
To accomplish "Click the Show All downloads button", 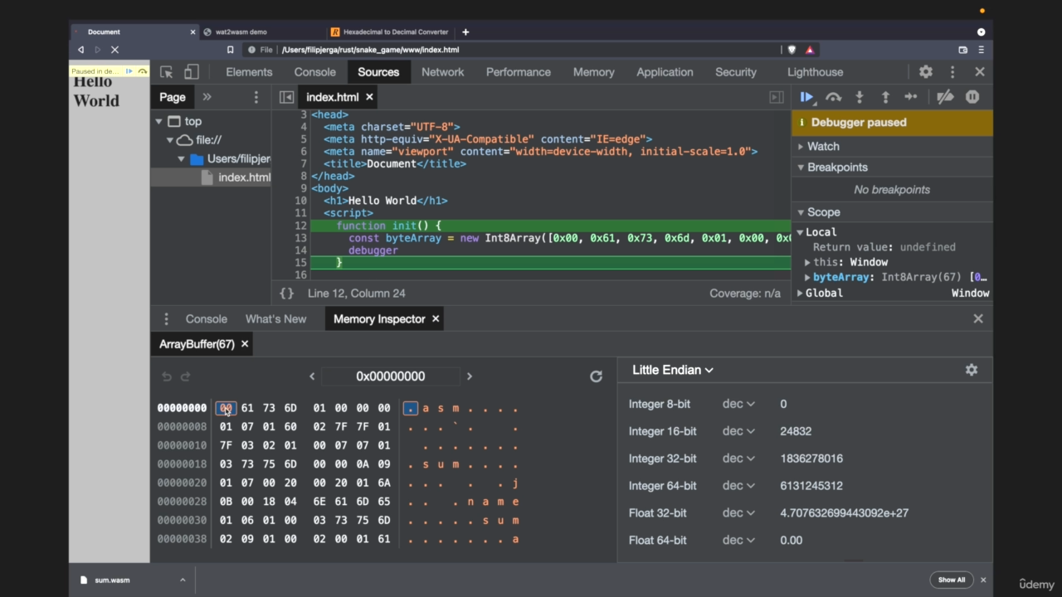I will [x=952, y=580].
